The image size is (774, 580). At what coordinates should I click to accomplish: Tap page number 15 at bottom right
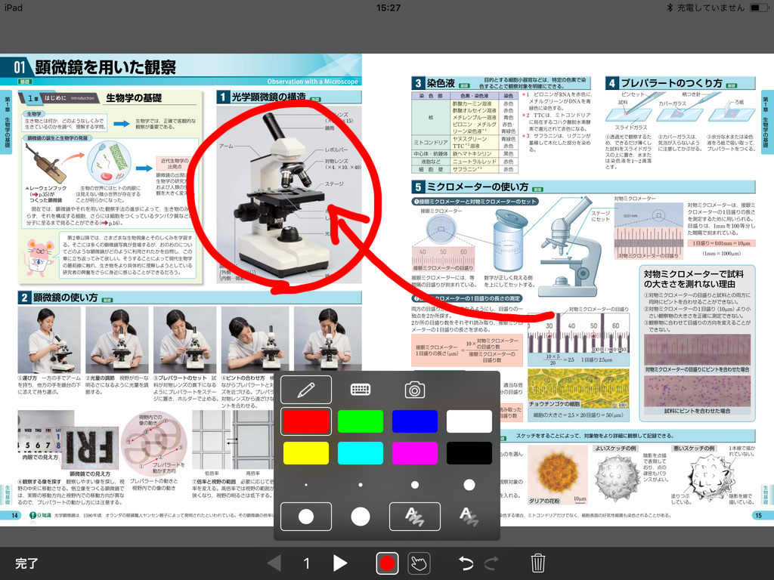click(x=758, y=515)
